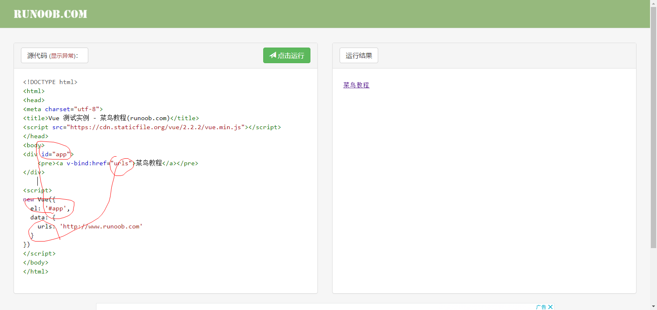This screenshot has width=657, height=310.
Task: Click the <!DOCTYPE html> code line
Action: (x=50, y=82)
